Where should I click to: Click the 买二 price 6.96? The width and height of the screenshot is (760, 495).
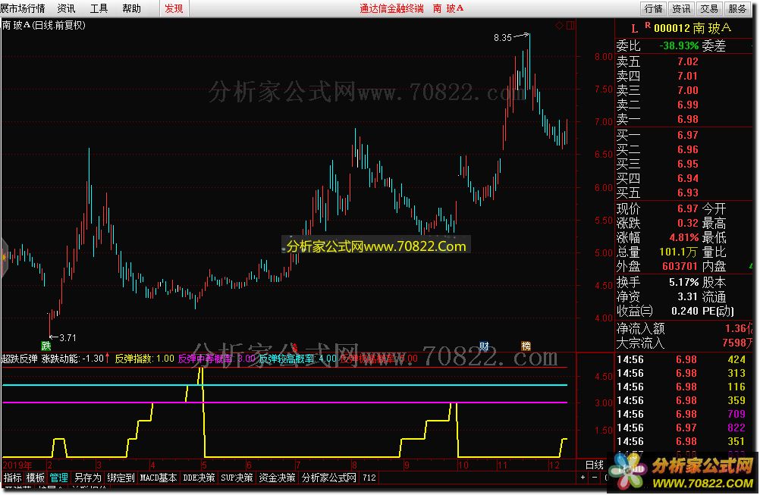(687, 149)
